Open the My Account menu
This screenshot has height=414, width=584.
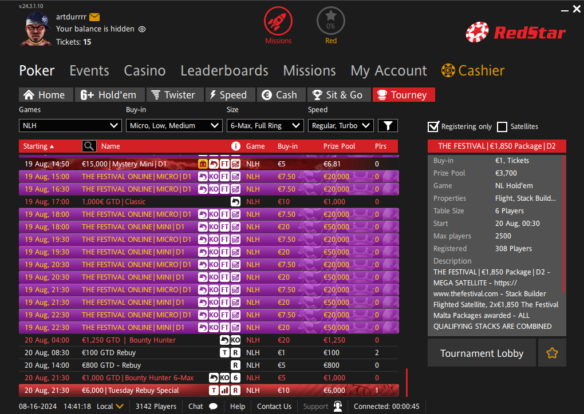click(x=388, y=71)
